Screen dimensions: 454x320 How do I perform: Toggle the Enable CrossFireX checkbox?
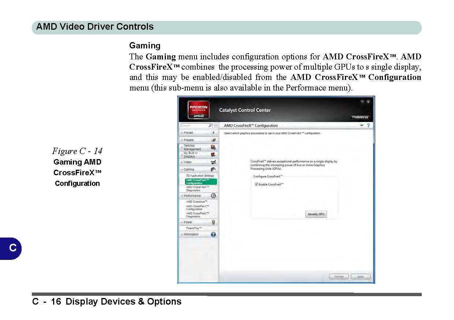(256, 184)
